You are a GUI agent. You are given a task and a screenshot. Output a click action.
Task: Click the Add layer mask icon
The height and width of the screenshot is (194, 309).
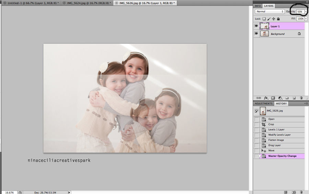273,98
